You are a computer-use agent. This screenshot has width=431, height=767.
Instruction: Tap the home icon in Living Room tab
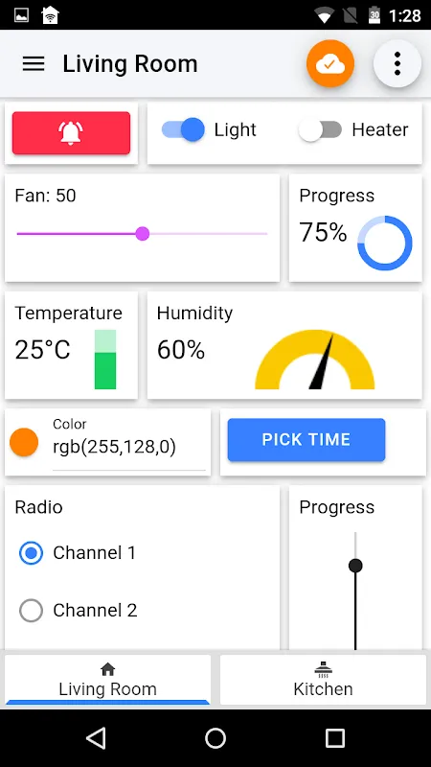(x=107, y=669)
